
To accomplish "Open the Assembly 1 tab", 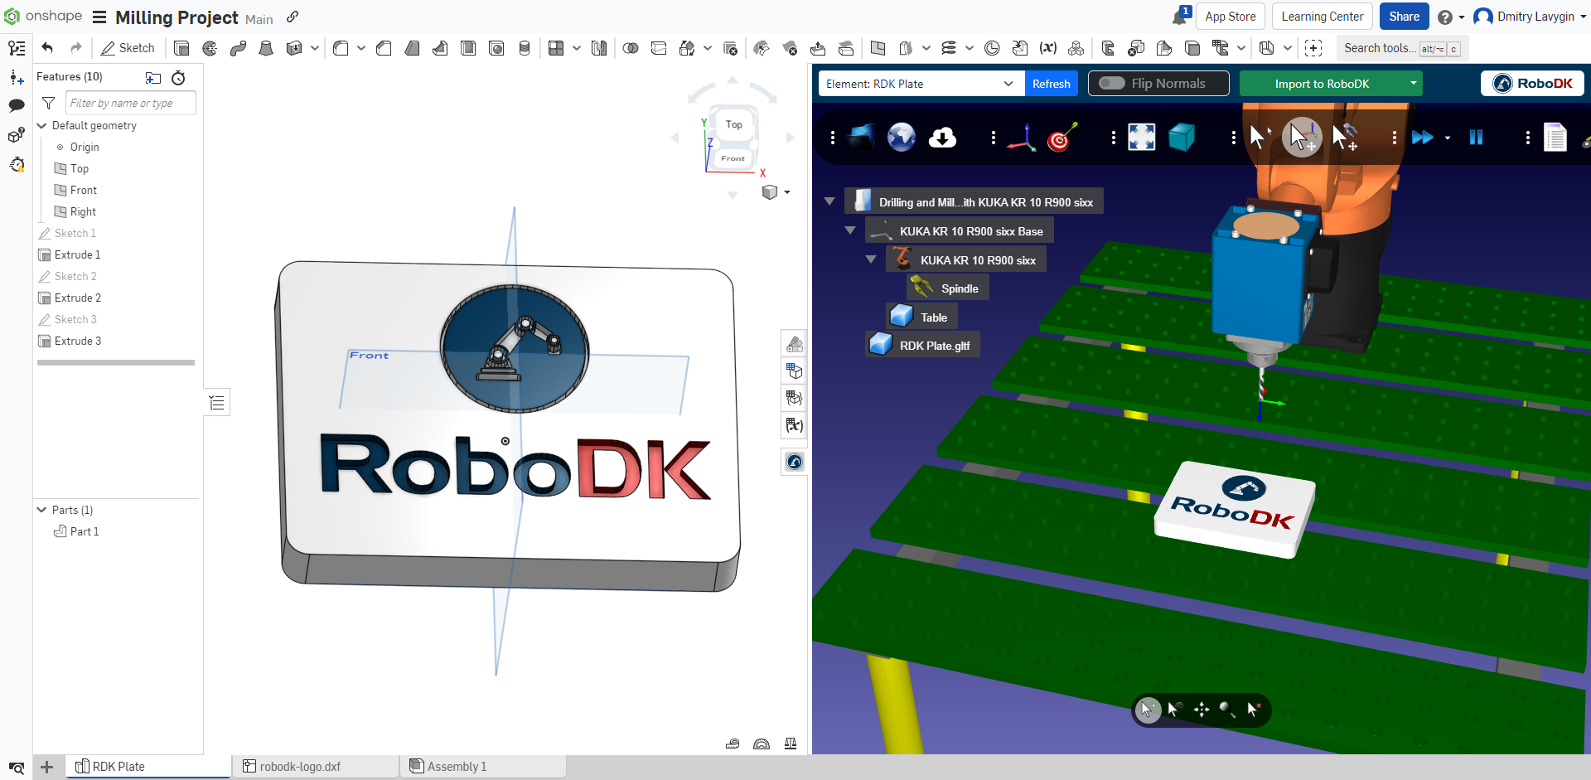I will tap(457, 766).
